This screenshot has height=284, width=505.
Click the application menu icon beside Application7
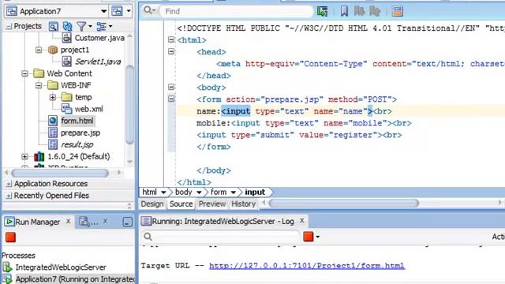117,11
